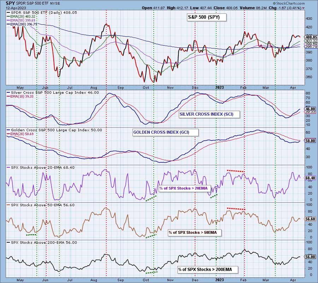Click the red down arrow after Chg
This screenshot has height=283, width=318.
click(303, 8)
